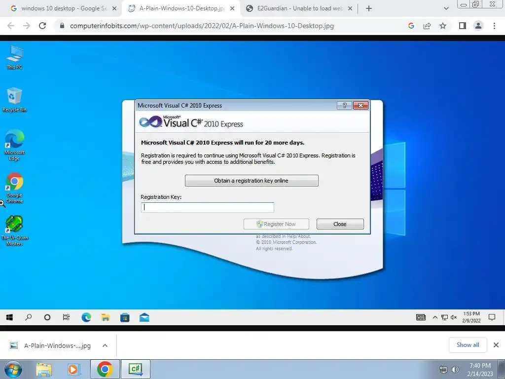This screenshot has width=505, height=379.
Task: Click the padlock site info icon
Action: [62, 26]
